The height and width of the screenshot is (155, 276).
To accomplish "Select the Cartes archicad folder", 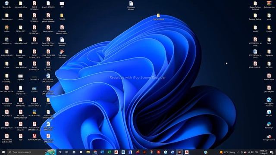I will point(21,65).
